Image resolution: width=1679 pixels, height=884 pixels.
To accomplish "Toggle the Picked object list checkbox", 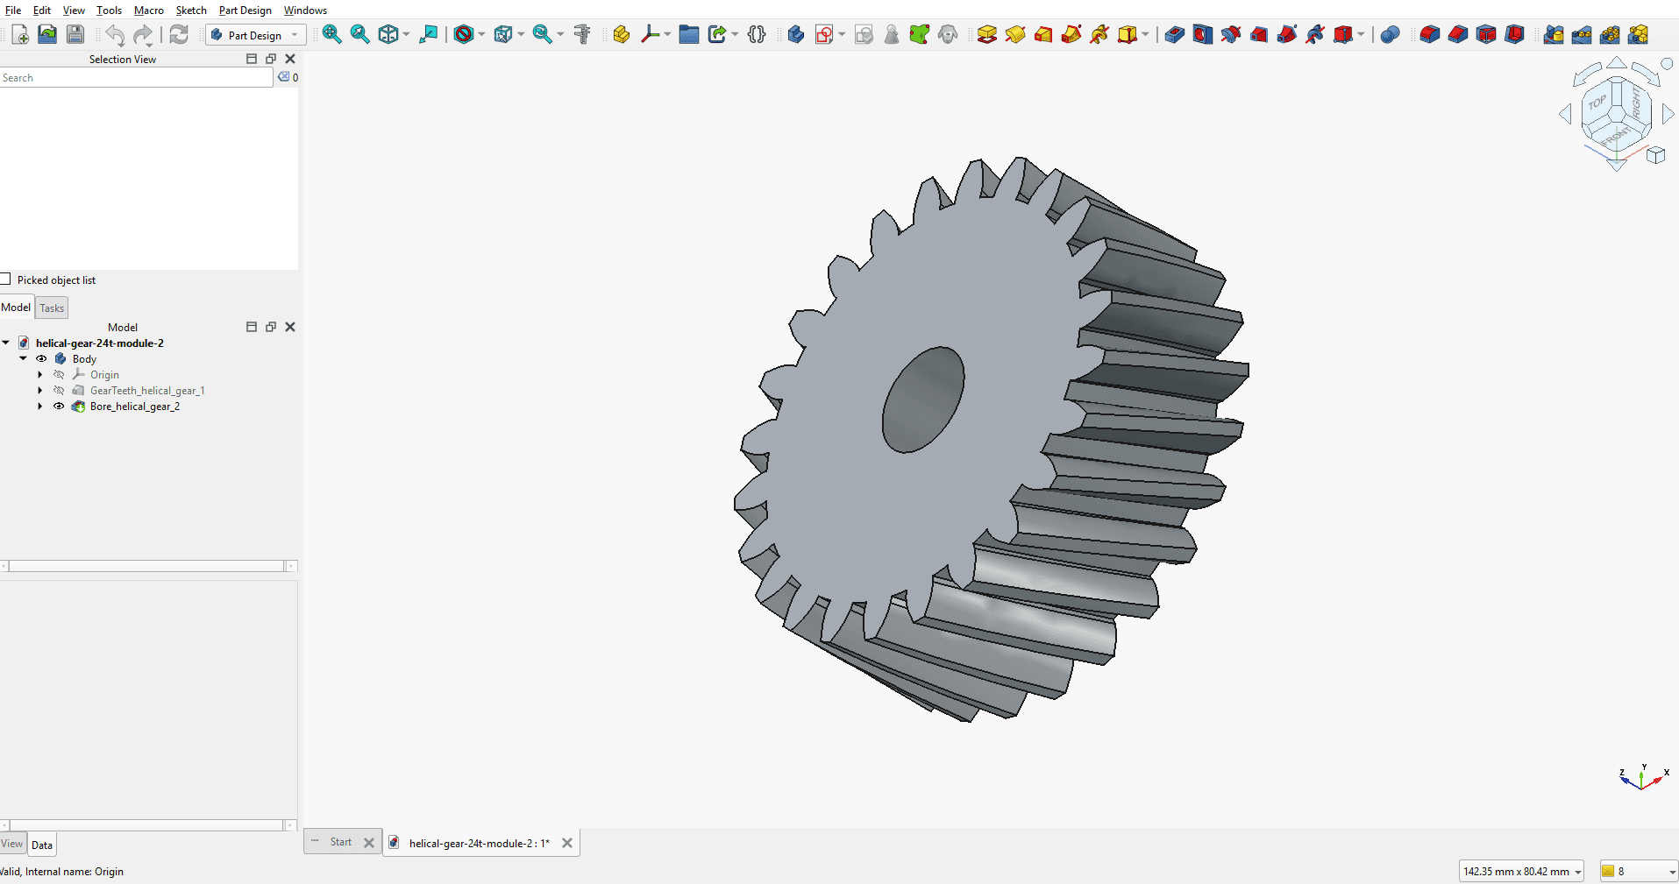I will (5, 279).
